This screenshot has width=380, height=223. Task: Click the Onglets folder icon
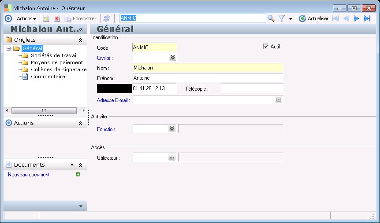9,40
